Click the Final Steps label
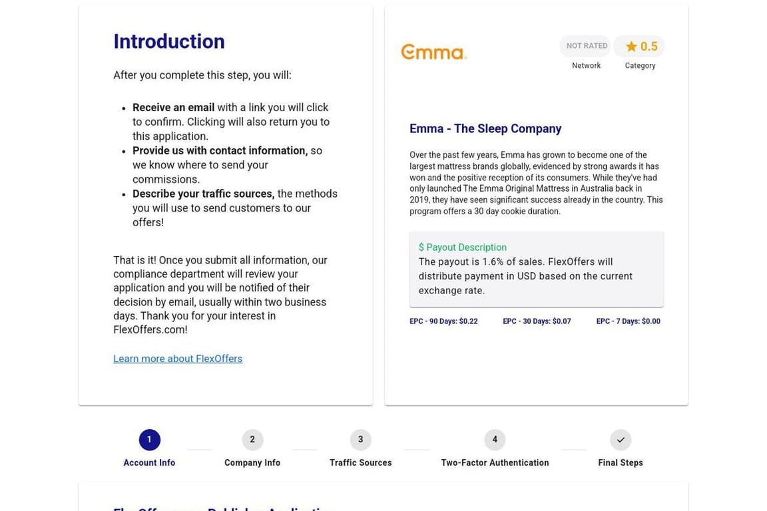 coord(621,462)
